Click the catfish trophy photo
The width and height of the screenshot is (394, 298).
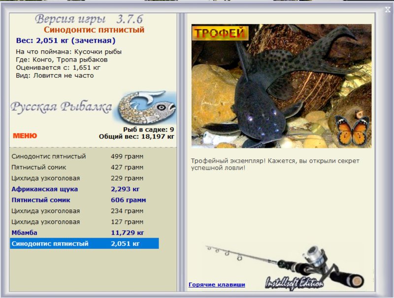(x=281, y=86)
